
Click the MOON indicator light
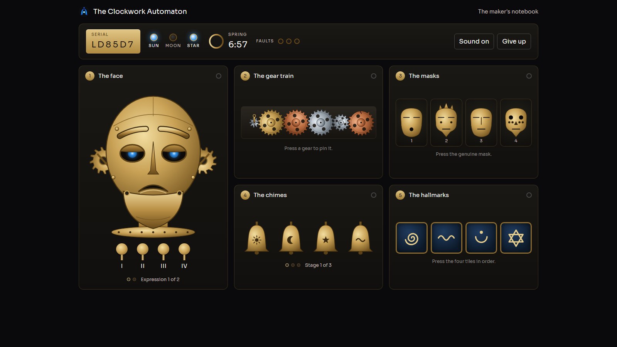point(173,37)
